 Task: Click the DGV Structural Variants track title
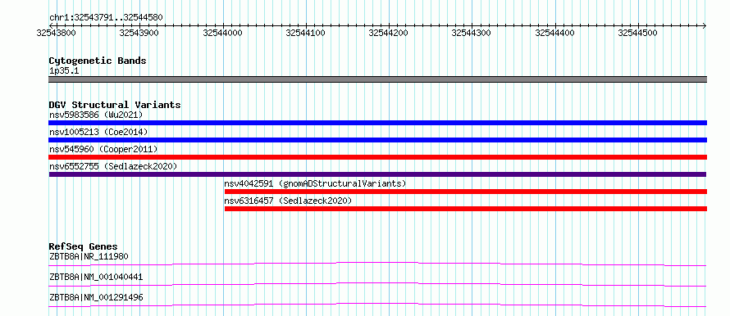point(115,105)
